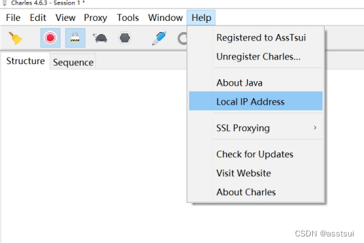Expand the SSL Proxying submenu
The image size is (364, 243).
click(256, 128)
